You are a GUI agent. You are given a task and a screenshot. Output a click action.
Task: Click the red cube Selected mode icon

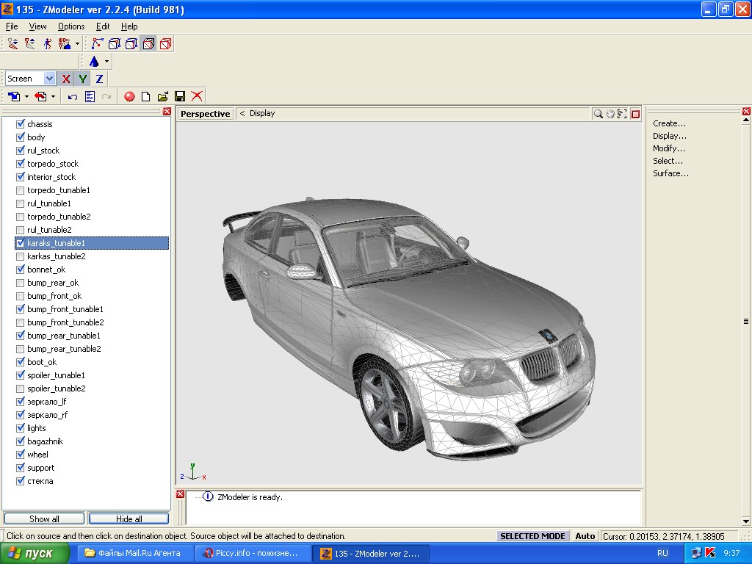(166, 43)
